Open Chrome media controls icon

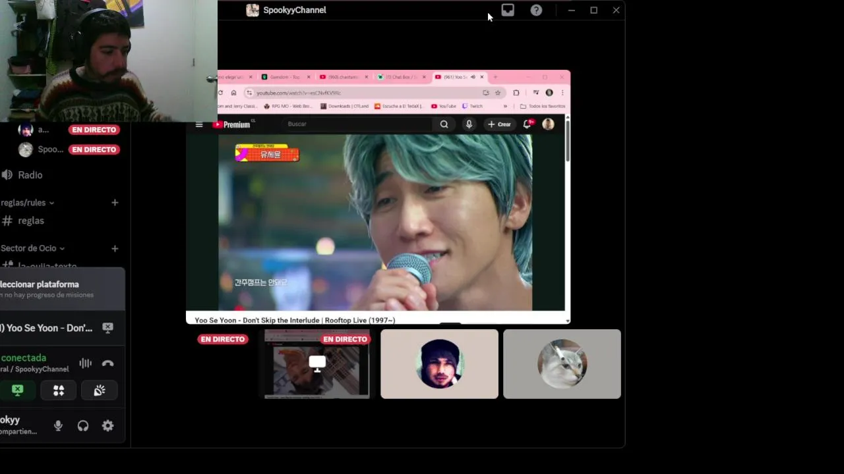tap(535, 93)
